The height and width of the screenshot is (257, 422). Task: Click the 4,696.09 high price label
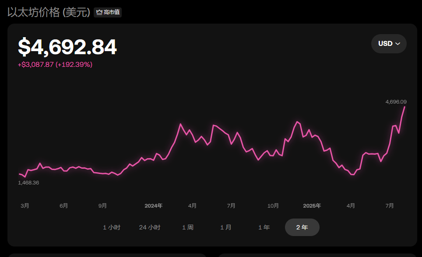(x=396, y=102)
